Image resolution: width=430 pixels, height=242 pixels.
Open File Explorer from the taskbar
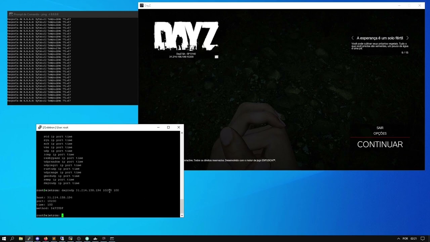[x=20, y=239]
